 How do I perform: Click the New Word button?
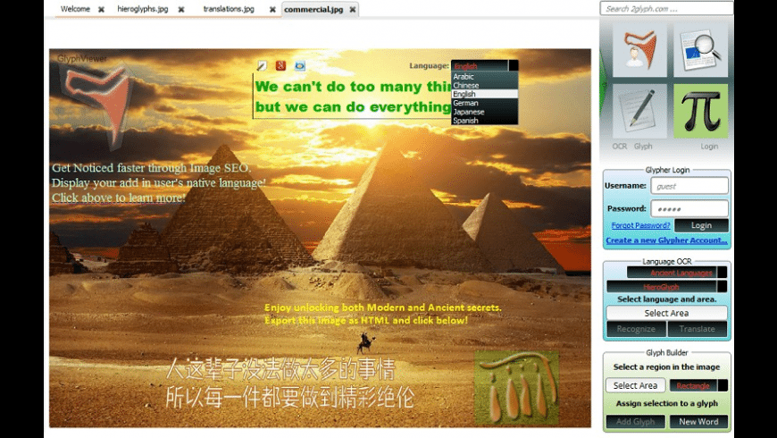tap(698, 422)
